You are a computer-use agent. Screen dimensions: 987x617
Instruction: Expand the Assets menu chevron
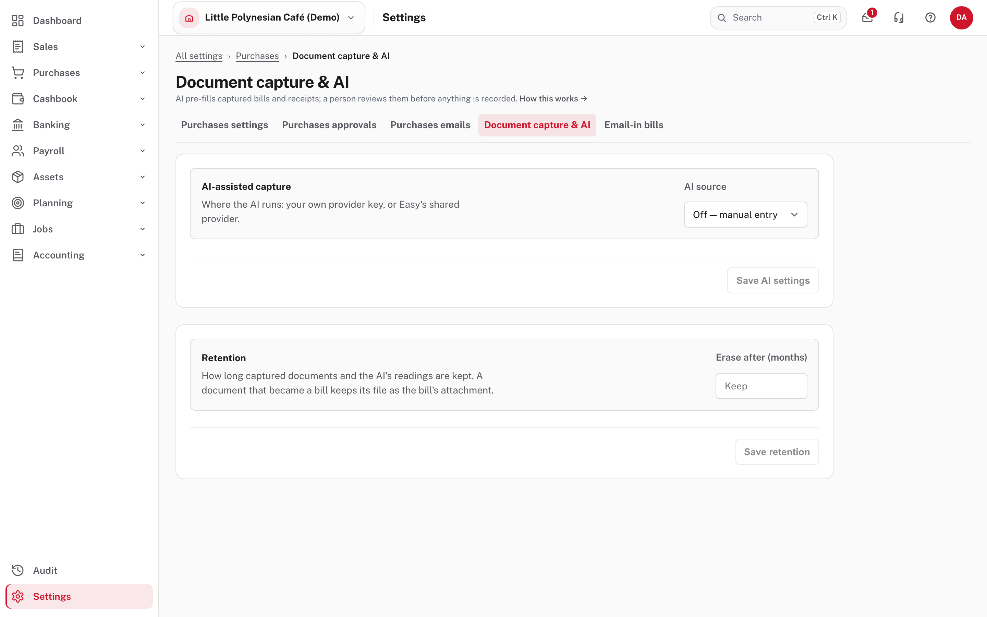click(x=142, y=177)
